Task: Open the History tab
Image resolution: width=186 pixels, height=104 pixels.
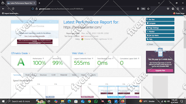Action: click(84, 75)
